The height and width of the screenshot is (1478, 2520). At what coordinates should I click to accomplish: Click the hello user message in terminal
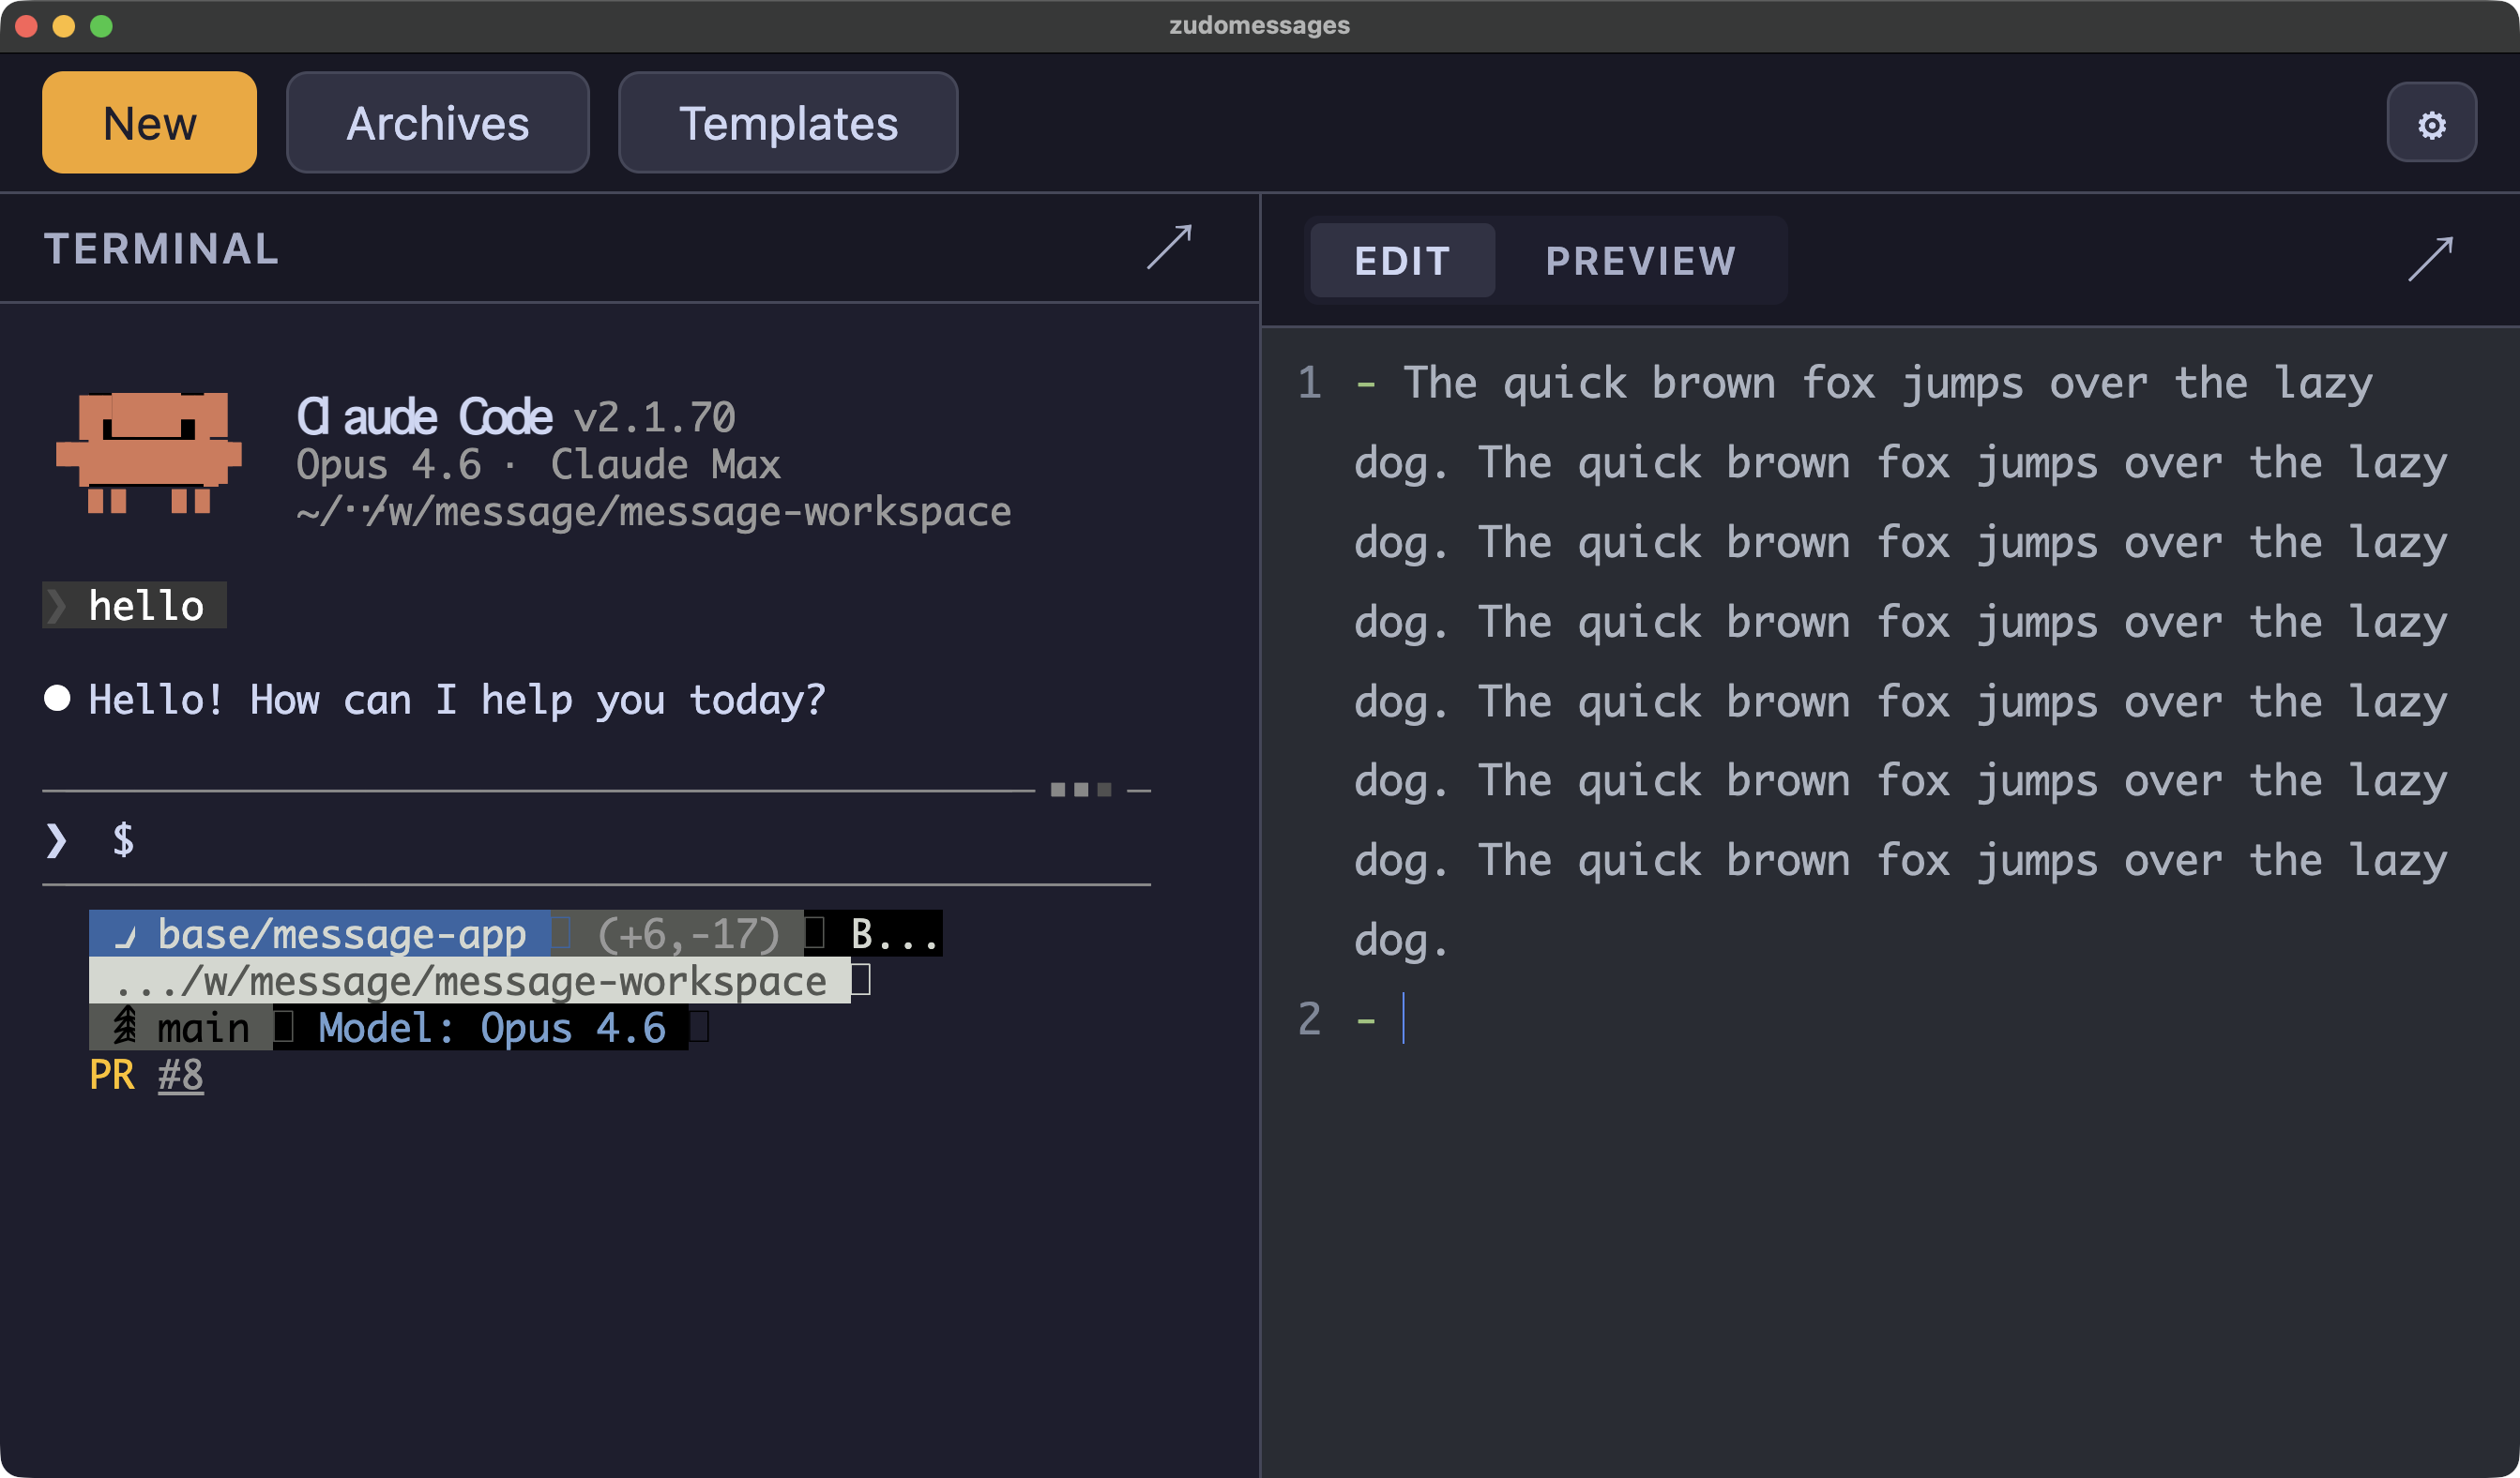[146, 606]
